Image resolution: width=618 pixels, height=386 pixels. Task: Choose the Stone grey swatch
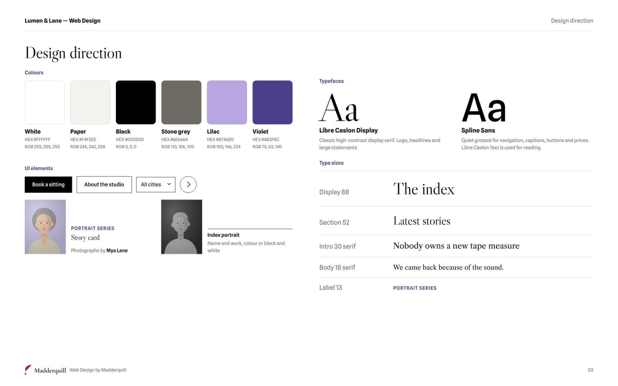(x=182, y=102)
